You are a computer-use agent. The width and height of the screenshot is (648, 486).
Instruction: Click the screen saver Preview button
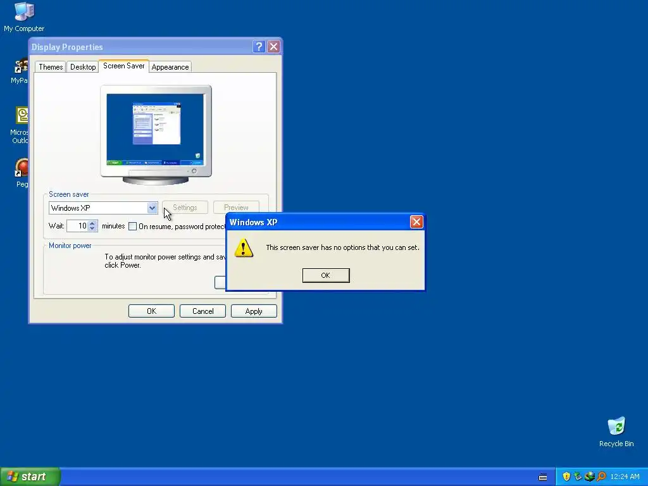pyautogui.click(x=236, y=208)
